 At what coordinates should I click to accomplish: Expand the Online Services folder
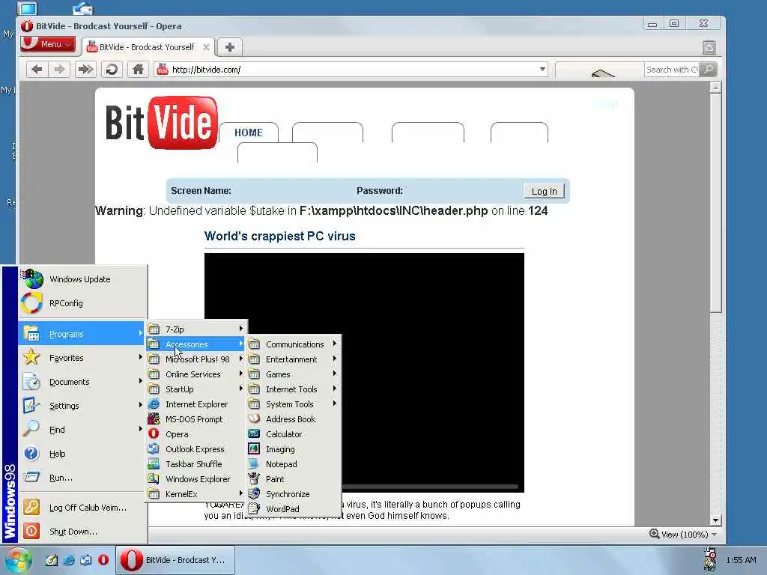point(195,374)
